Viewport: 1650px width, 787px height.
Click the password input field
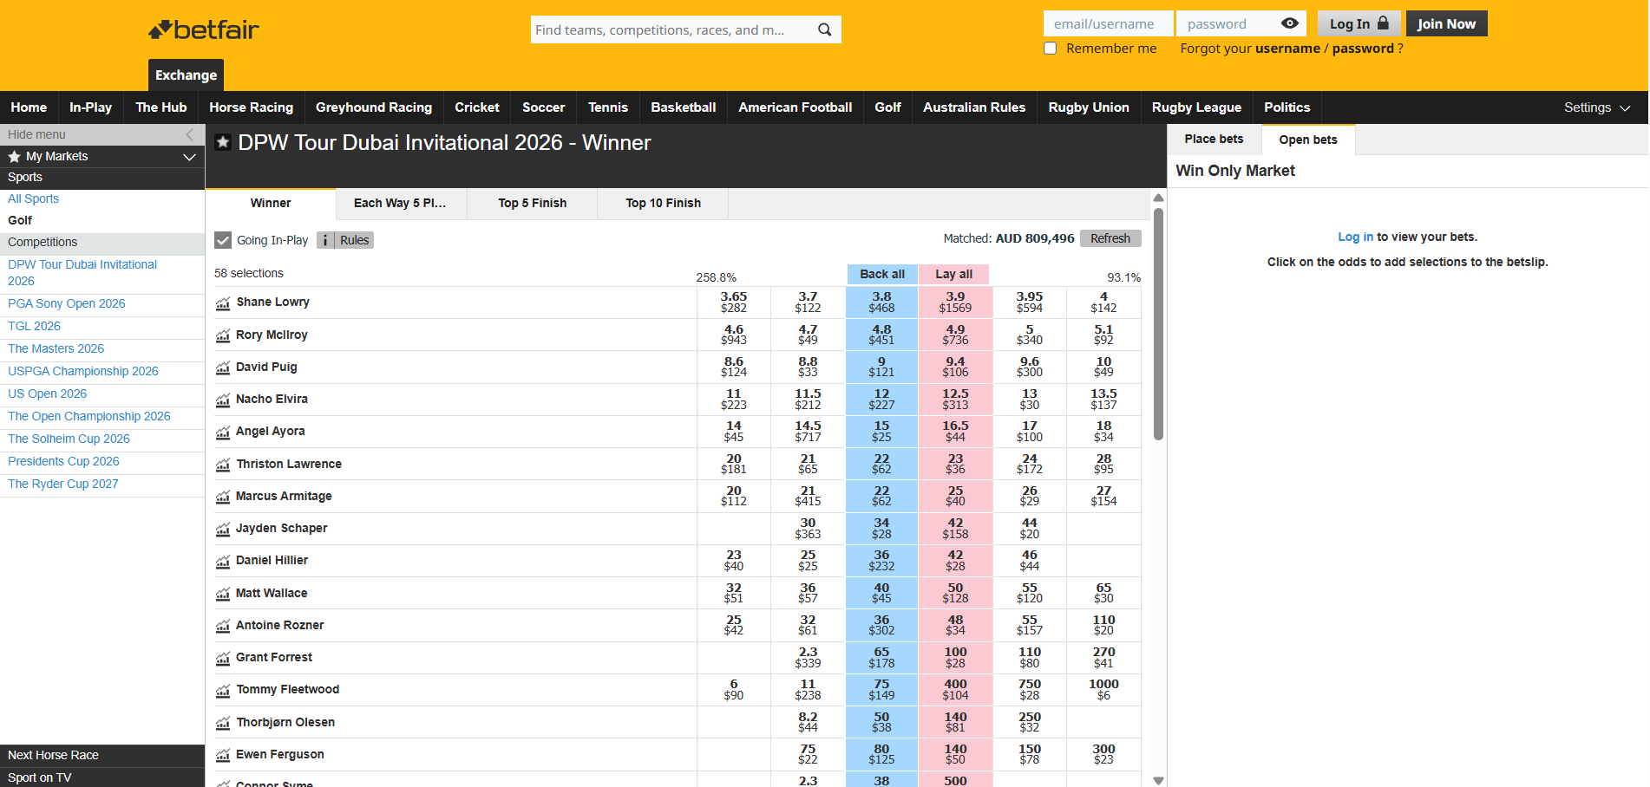pyautogui.click(x=1228, y=23)
